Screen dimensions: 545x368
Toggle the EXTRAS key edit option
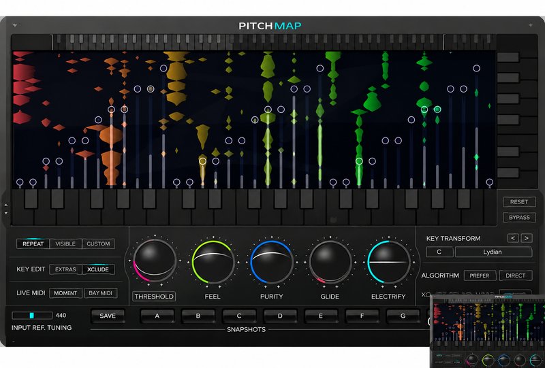click(x=65, y=269)
